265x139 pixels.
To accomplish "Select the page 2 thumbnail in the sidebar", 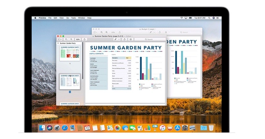I will 70,81.
